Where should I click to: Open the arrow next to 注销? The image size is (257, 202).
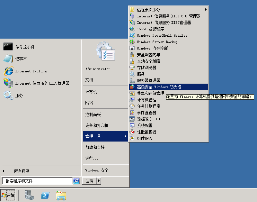(99, 181)
